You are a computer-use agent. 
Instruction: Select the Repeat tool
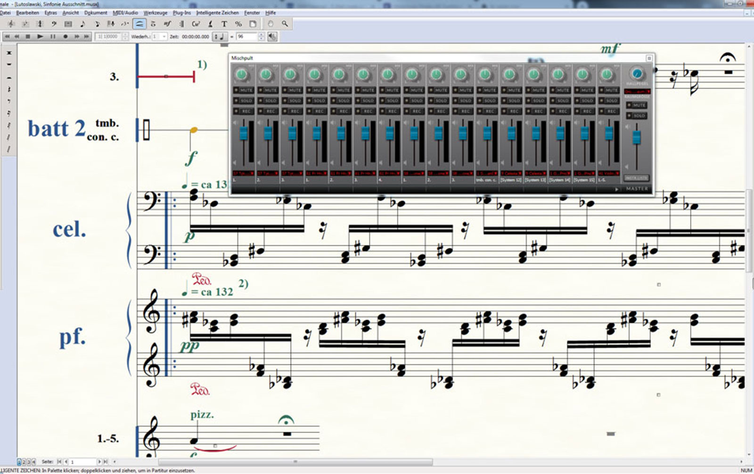pyautogui.click(x=181, y=24)
